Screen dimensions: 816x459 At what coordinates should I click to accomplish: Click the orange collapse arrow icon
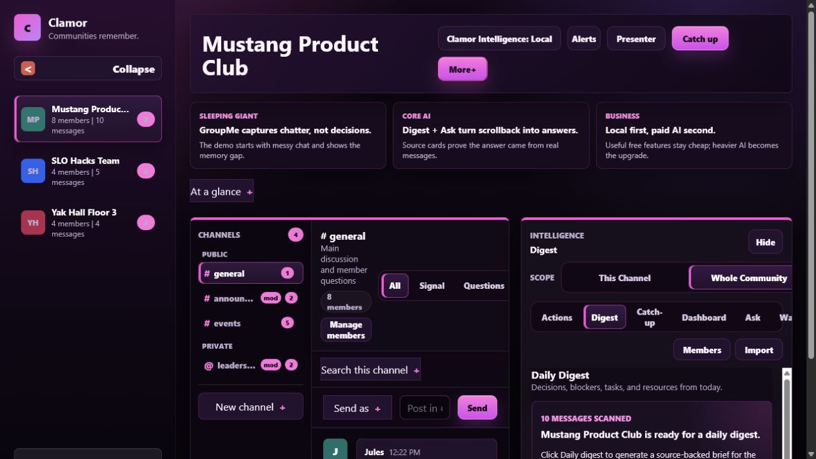coord(28,68)
